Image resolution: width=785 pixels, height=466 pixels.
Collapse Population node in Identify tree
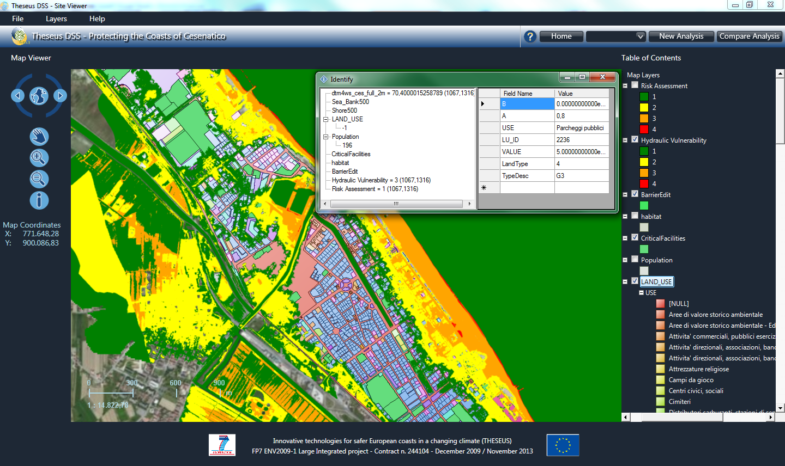[x=326, y=137]
